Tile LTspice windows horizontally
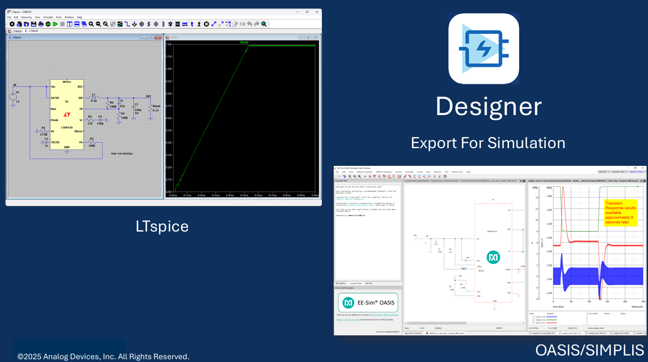 coord(77,24)
